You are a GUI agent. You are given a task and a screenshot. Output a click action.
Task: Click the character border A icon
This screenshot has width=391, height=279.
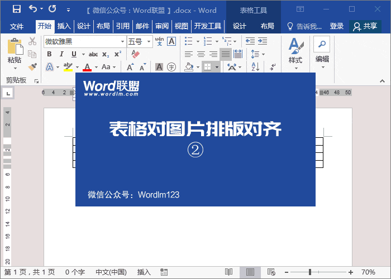pos(171,41)
